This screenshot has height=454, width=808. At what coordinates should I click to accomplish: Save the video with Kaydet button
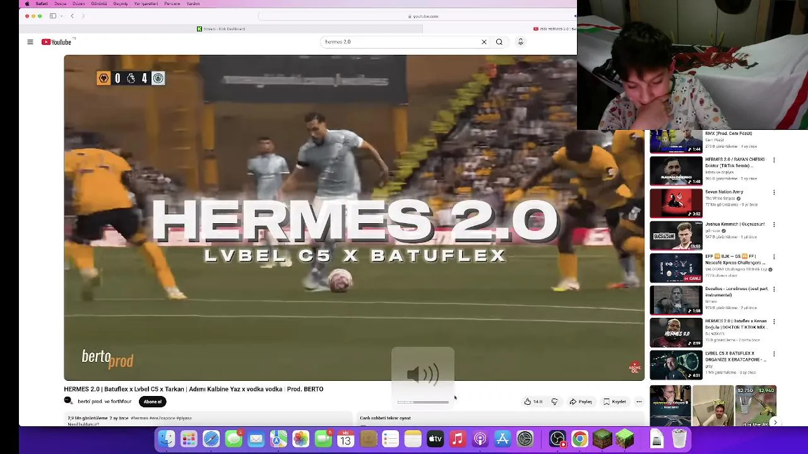pos(615,402)
